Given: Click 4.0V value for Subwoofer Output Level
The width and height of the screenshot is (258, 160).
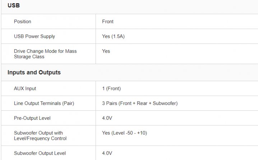Looking at the screenshot, I should tap(107, 153).
